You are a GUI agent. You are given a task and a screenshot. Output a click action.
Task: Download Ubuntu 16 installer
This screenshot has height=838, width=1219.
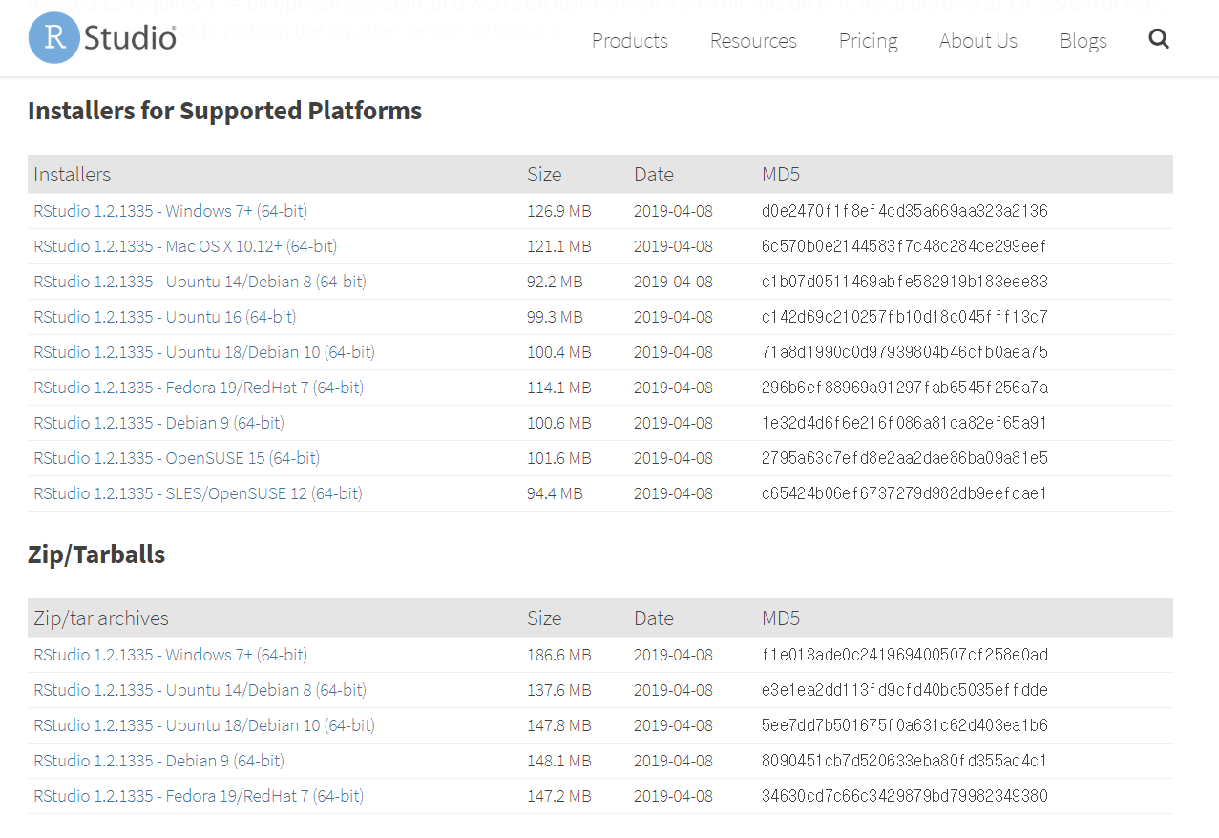tap(165, 317)
